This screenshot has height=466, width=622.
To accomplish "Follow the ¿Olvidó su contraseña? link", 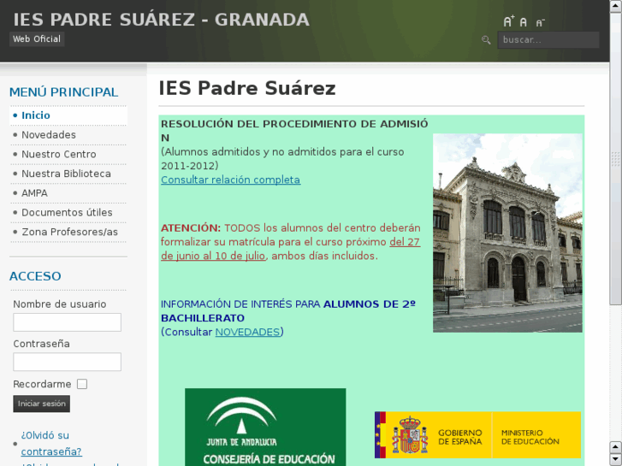I will tap(51, 444).
